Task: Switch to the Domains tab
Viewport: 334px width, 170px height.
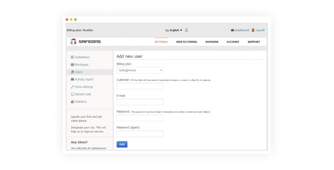Action: click(212, 42)
